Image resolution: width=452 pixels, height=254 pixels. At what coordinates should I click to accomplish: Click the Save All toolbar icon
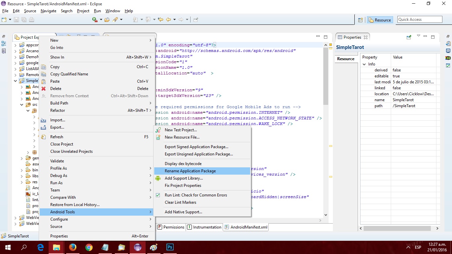[x=24, y=20]
